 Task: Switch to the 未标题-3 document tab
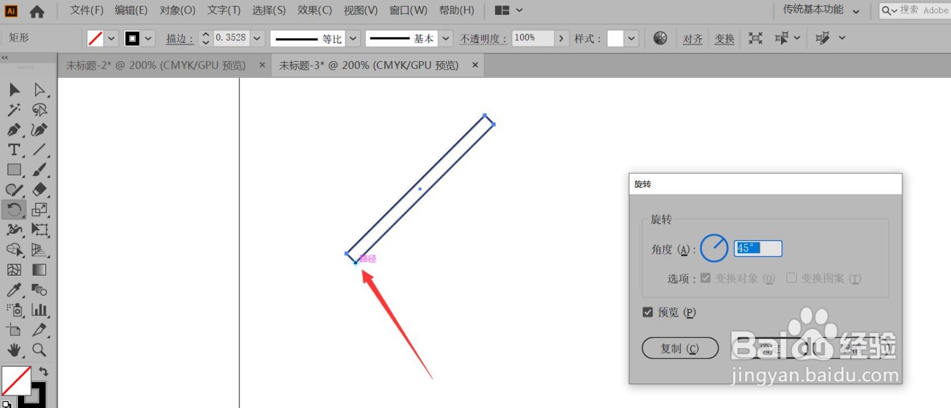pos(369,65)
